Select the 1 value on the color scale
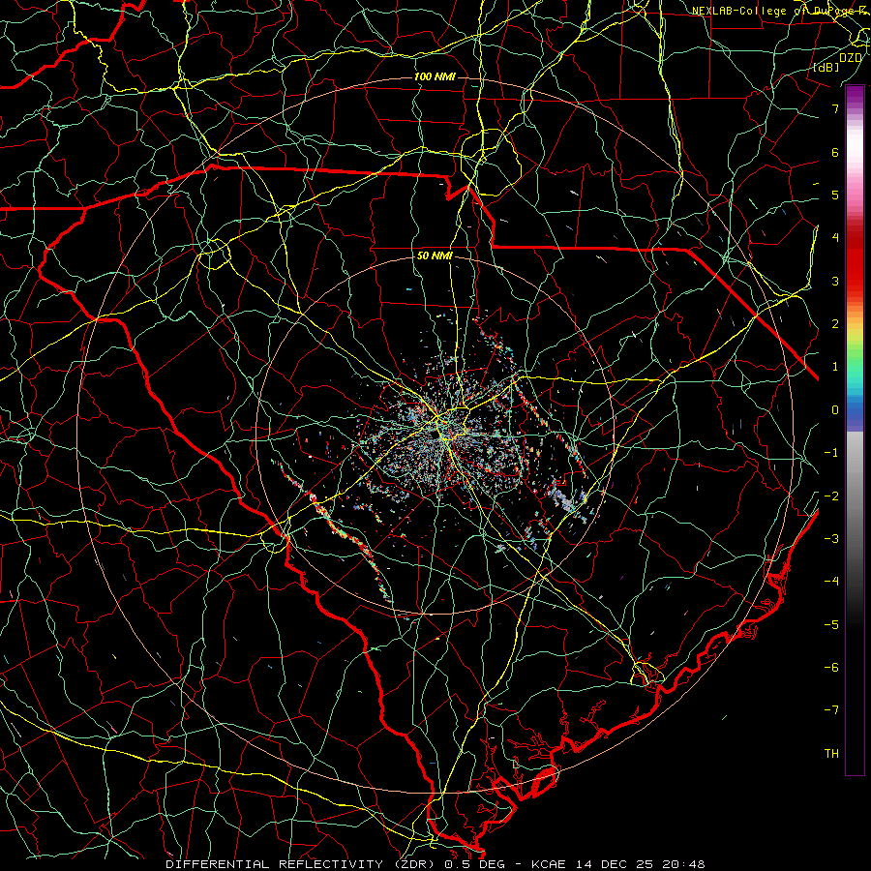This screenshot has height=871, width=871. (835, 367)
